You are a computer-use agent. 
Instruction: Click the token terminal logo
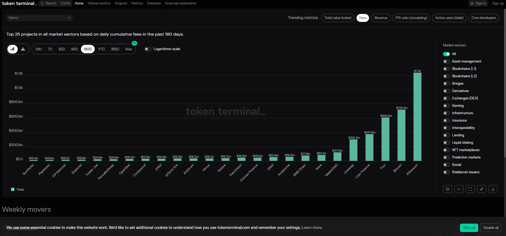point(19,3)
